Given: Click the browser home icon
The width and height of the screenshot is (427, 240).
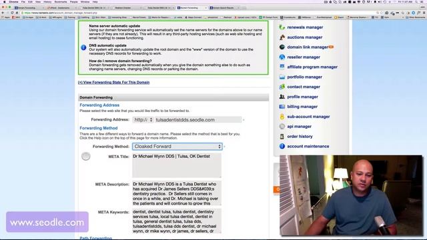Looking at the screenshot, I should coord(17,13).
